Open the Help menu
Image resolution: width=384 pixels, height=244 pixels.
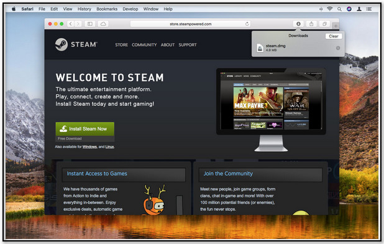click(168, 9)
